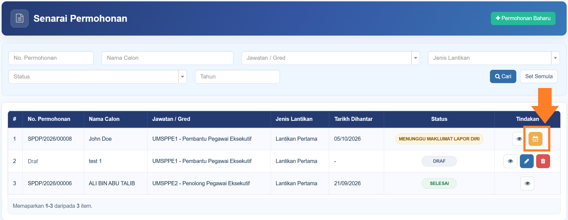Focus the Tahun filter field
This screenshot has height=220, width=568.
pos(237,77)
